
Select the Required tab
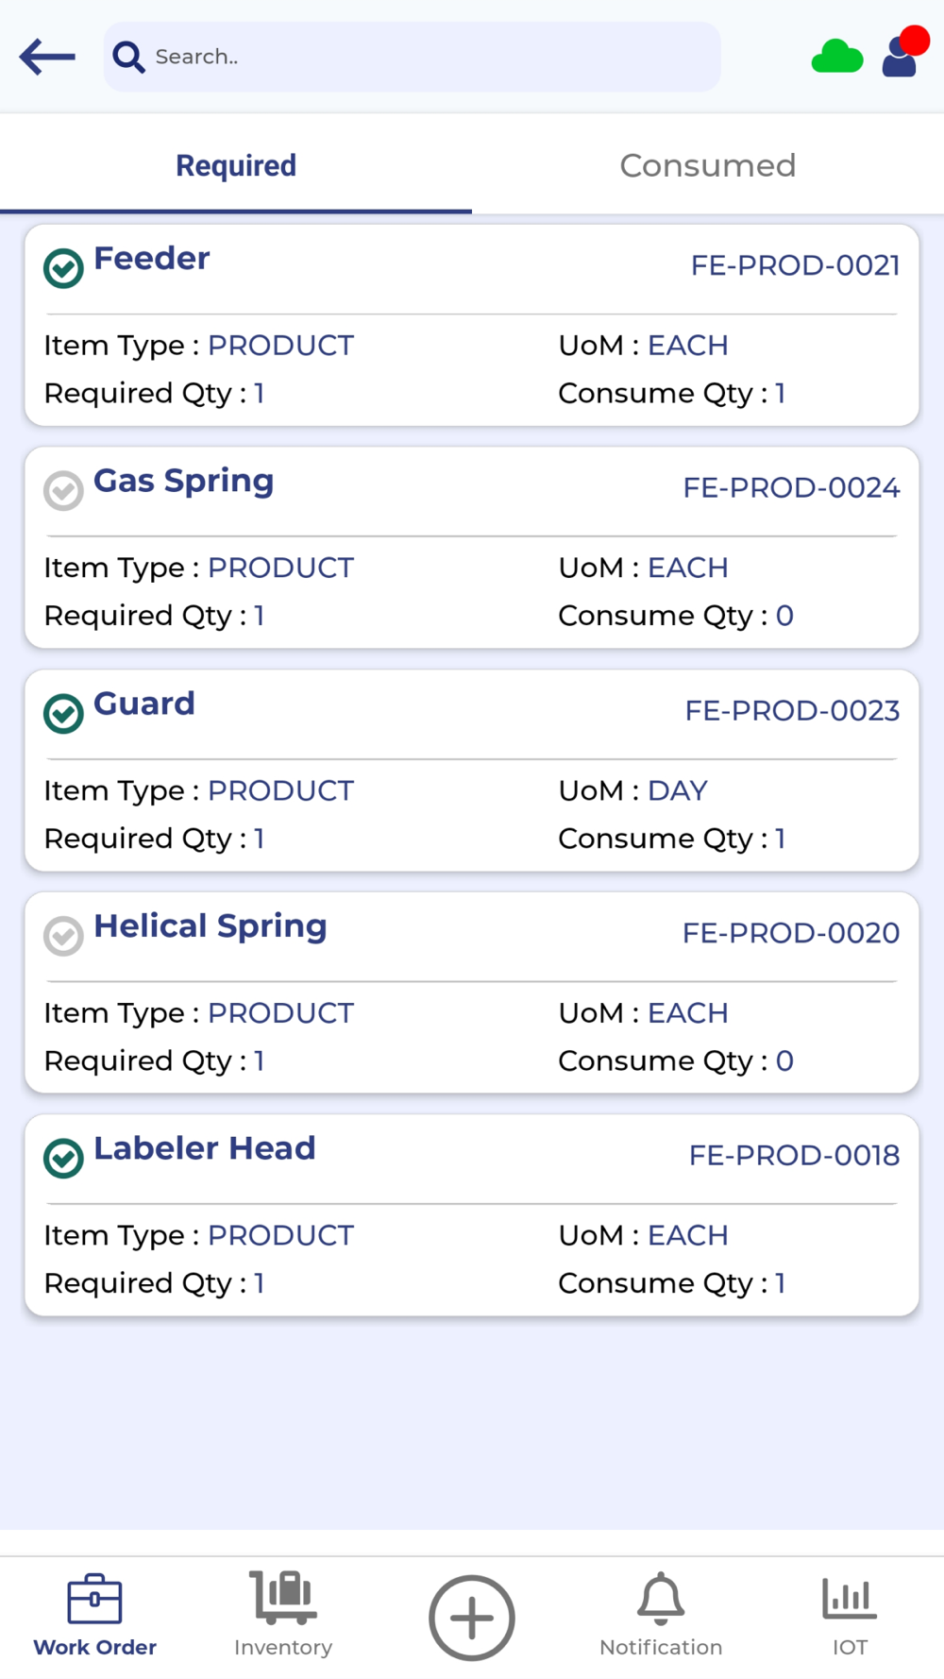pyautogui.click(x=236, y=165)
